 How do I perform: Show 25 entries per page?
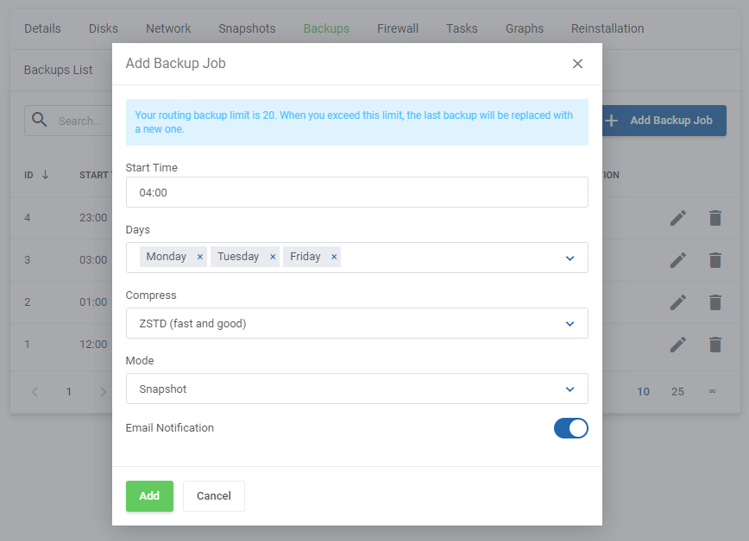[x=677, y=392]
